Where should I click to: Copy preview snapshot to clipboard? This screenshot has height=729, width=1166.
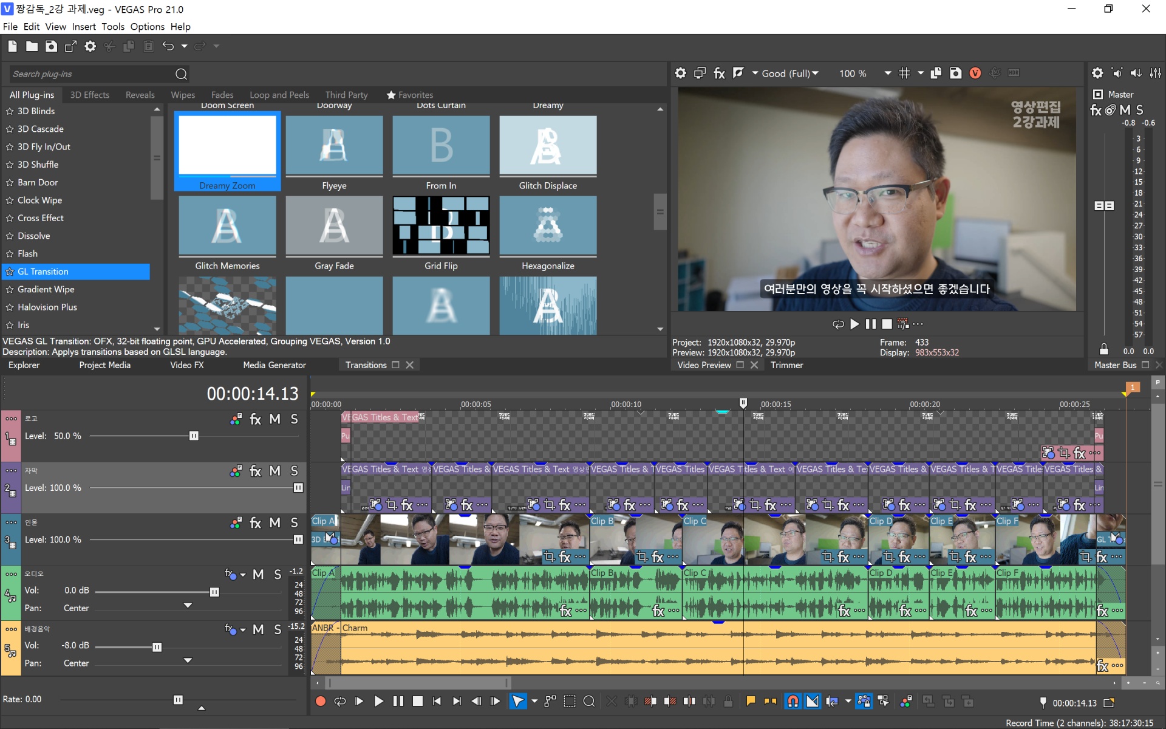tap(936, 74)
